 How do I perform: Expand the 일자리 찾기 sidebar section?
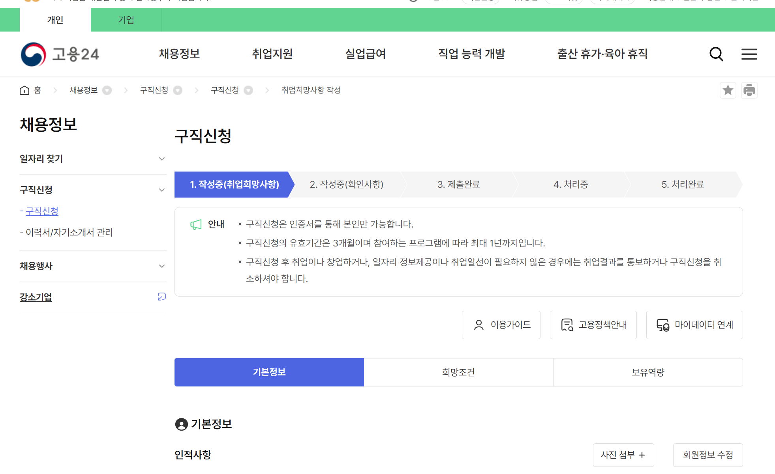click(x=161, y=159)
